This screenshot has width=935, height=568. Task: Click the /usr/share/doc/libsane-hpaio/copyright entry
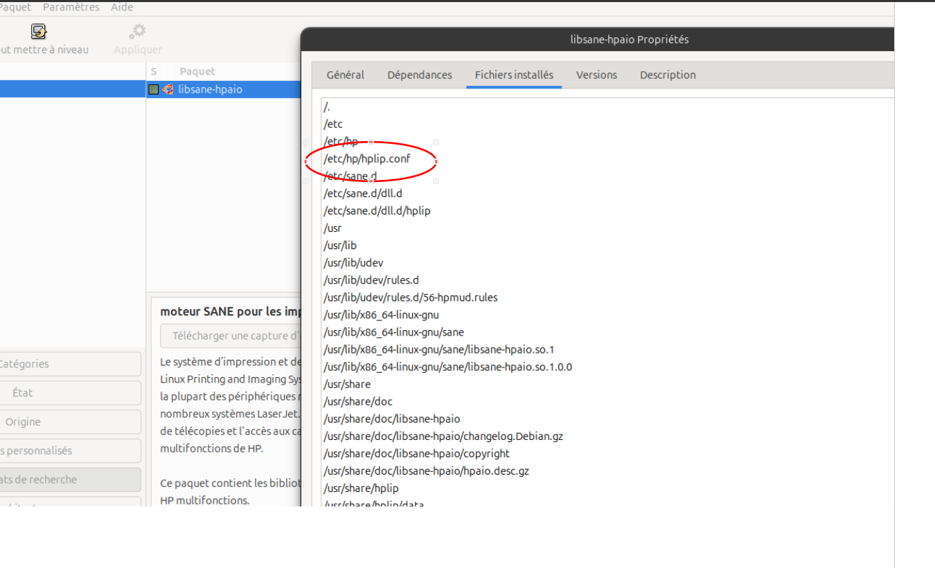click(x=416, y=454)
